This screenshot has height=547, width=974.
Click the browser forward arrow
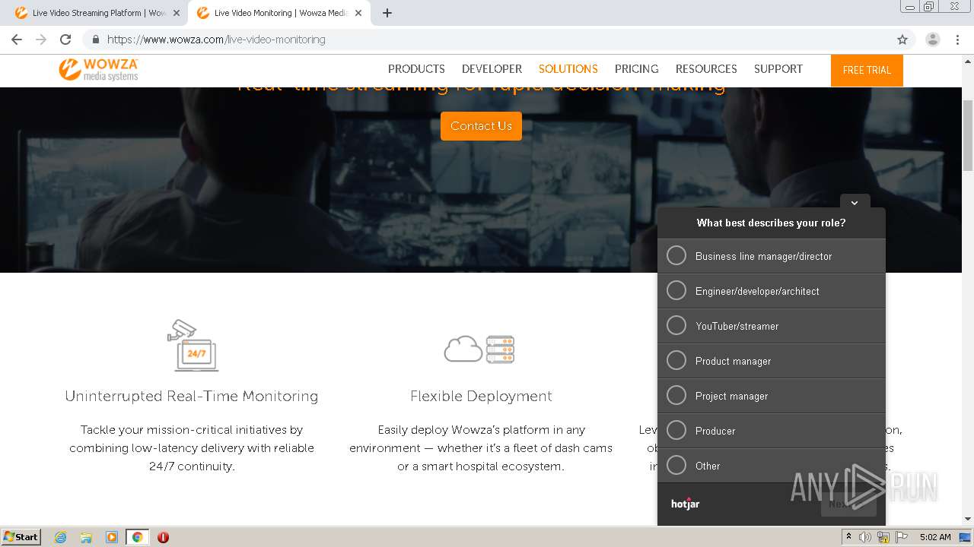click(x=41, y=40)
